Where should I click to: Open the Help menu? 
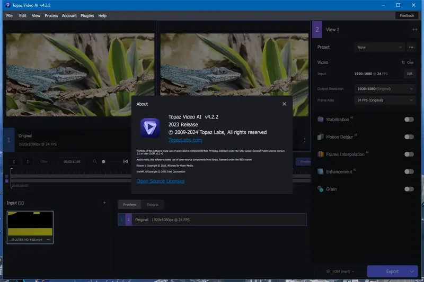point(102,16)
